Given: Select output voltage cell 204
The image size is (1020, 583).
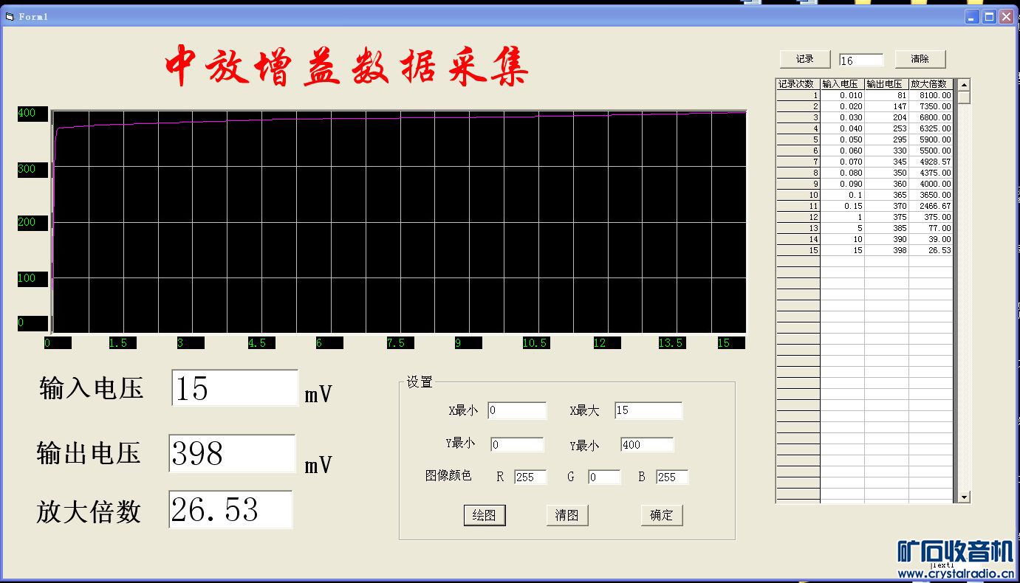Looking at the screenshot, I should coord(886,117).
